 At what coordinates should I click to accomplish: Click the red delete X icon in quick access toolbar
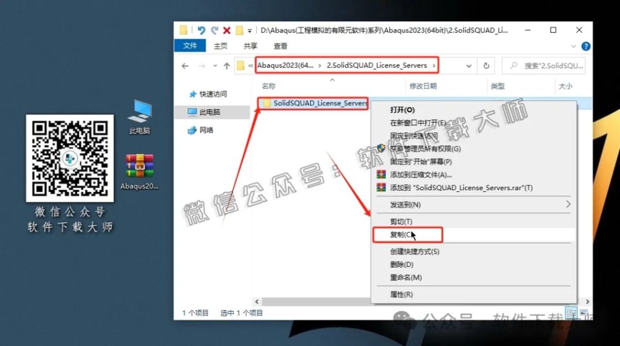click(x=226, y=30)
